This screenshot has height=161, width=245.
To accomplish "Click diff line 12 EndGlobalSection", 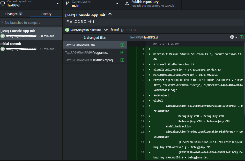I will point(179,127).
